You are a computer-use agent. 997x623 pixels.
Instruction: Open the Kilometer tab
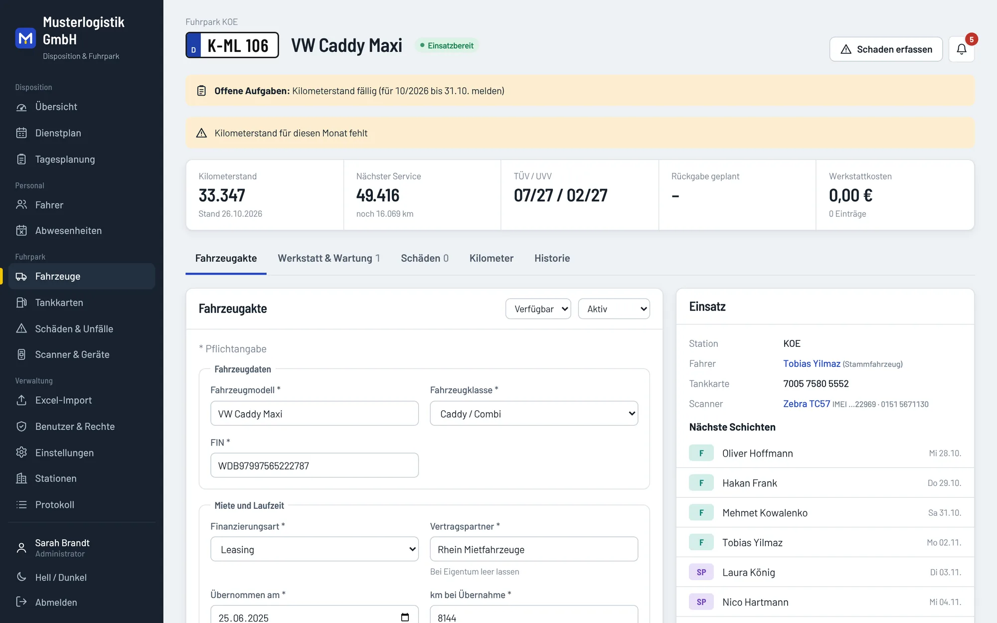coord(492,258)
